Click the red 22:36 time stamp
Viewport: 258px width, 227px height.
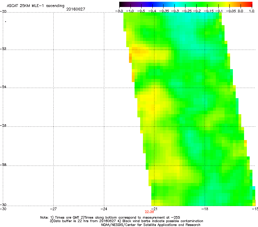(x=150, y=212)
